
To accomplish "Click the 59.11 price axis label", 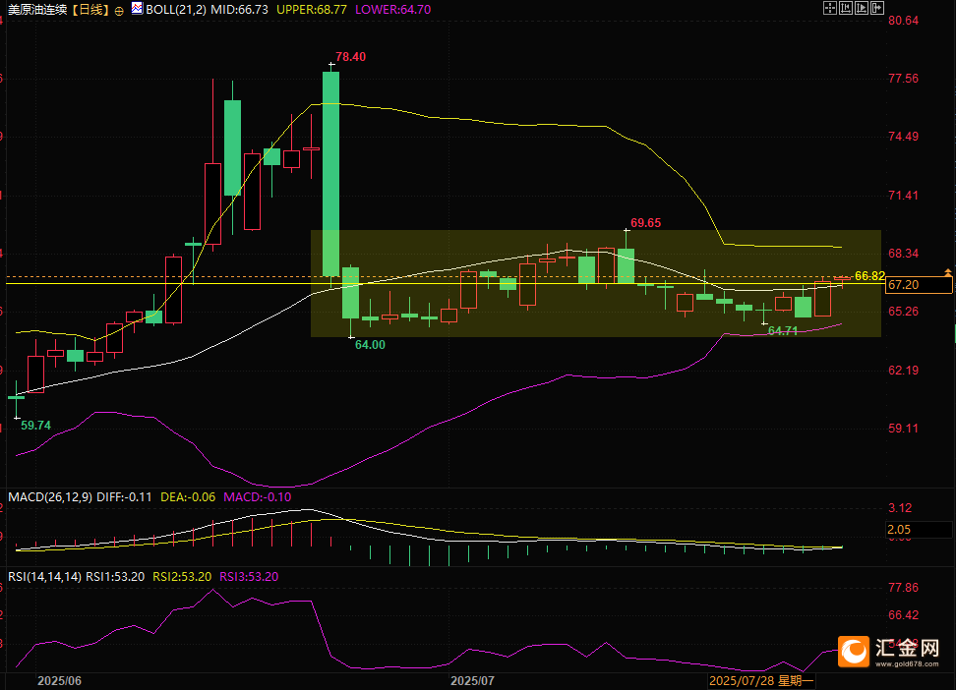I will point(904,429).
